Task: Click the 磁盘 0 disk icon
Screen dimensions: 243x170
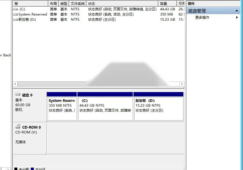Action: pos(18,94)
